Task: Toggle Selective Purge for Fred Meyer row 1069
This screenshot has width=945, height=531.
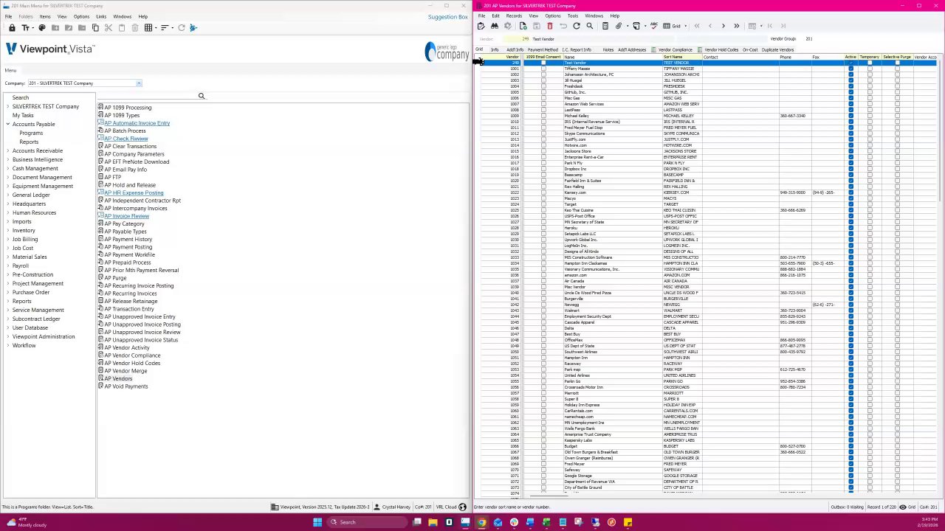Action: coord(897,464)
